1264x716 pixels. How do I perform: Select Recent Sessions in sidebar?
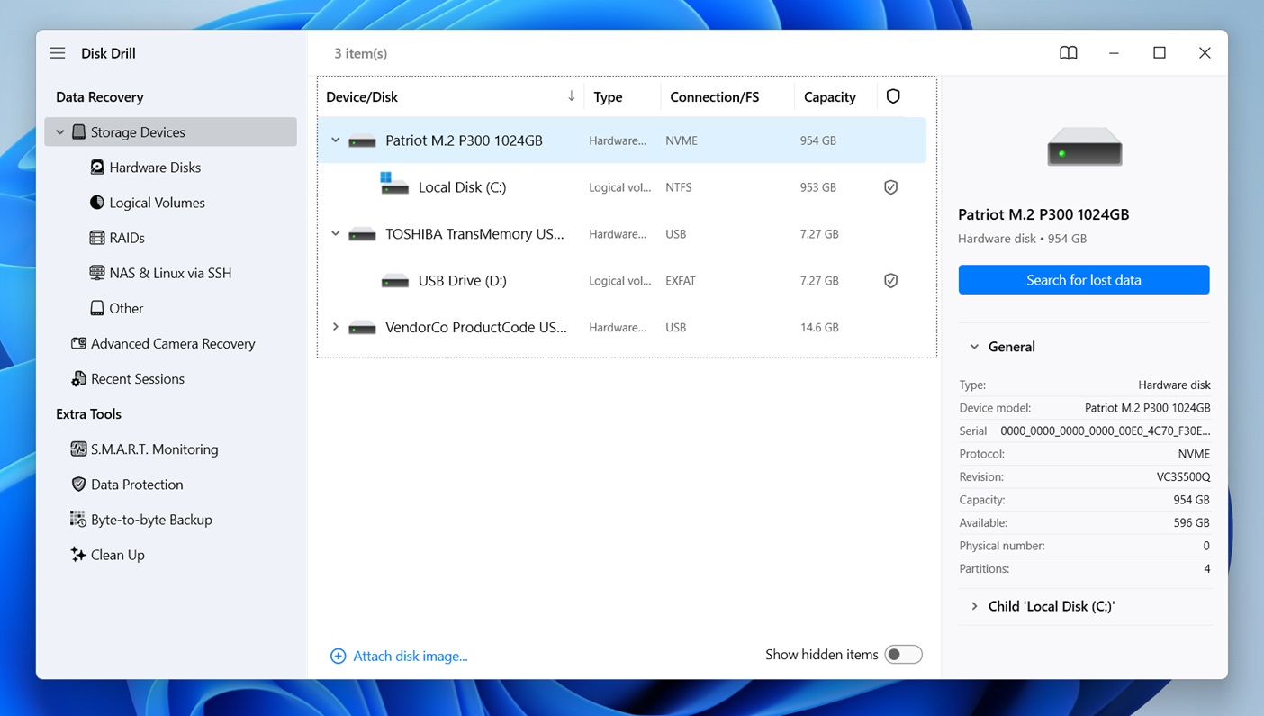[x=137, y=378]
